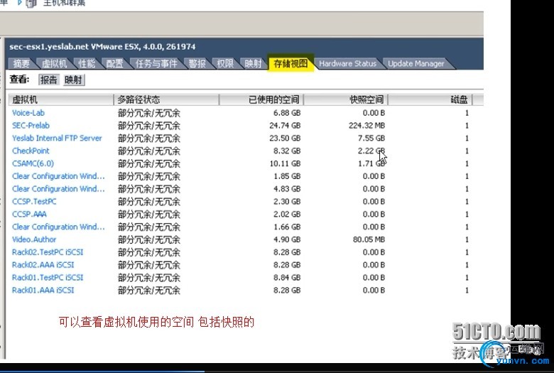Image resolution: width=554 pixels, height=373 pixels.
Task: Select the 80.05 MB snapshot space cell
Action: 369,239
